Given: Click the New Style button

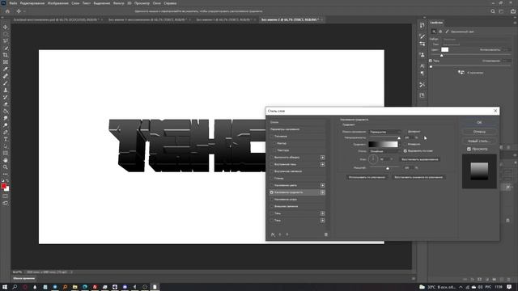Looking at the screenshot, I should coord(479,141).
